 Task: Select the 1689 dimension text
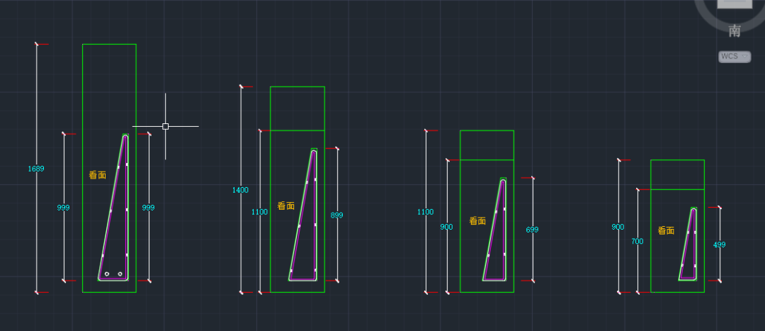(36, 169)
